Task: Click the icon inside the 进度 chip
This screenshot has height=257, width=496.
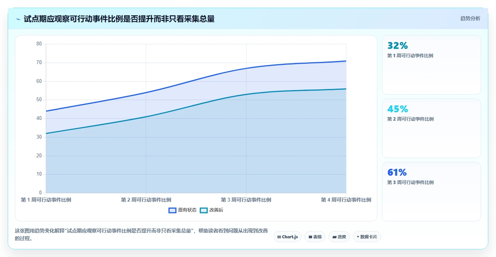Action: 334,237
